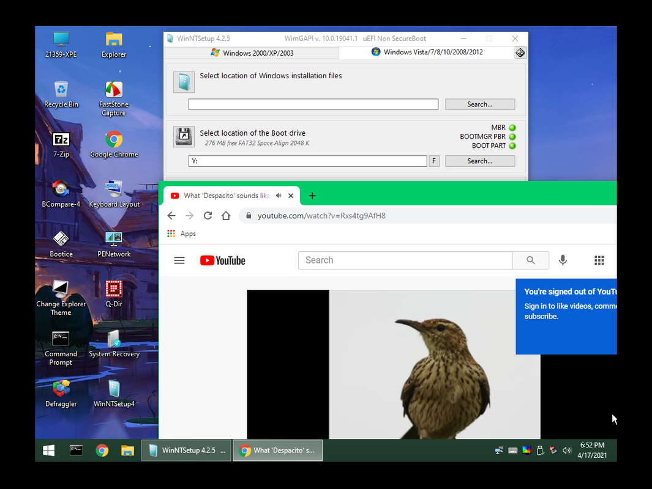Switch to Windows 2000/XP/2003 tab

[x=252, y=53]
